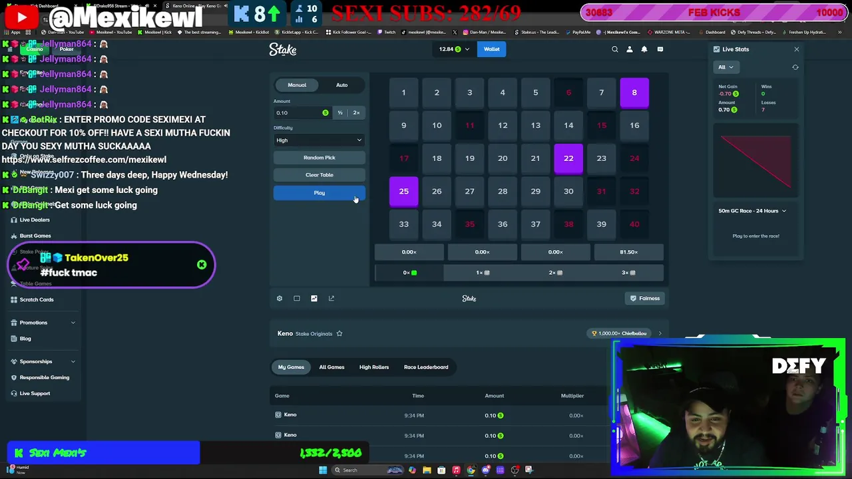The image size is (852, 479).
Task: Open Scratch Cards grid icon in sidebar
Action: [x=14, y=299]
